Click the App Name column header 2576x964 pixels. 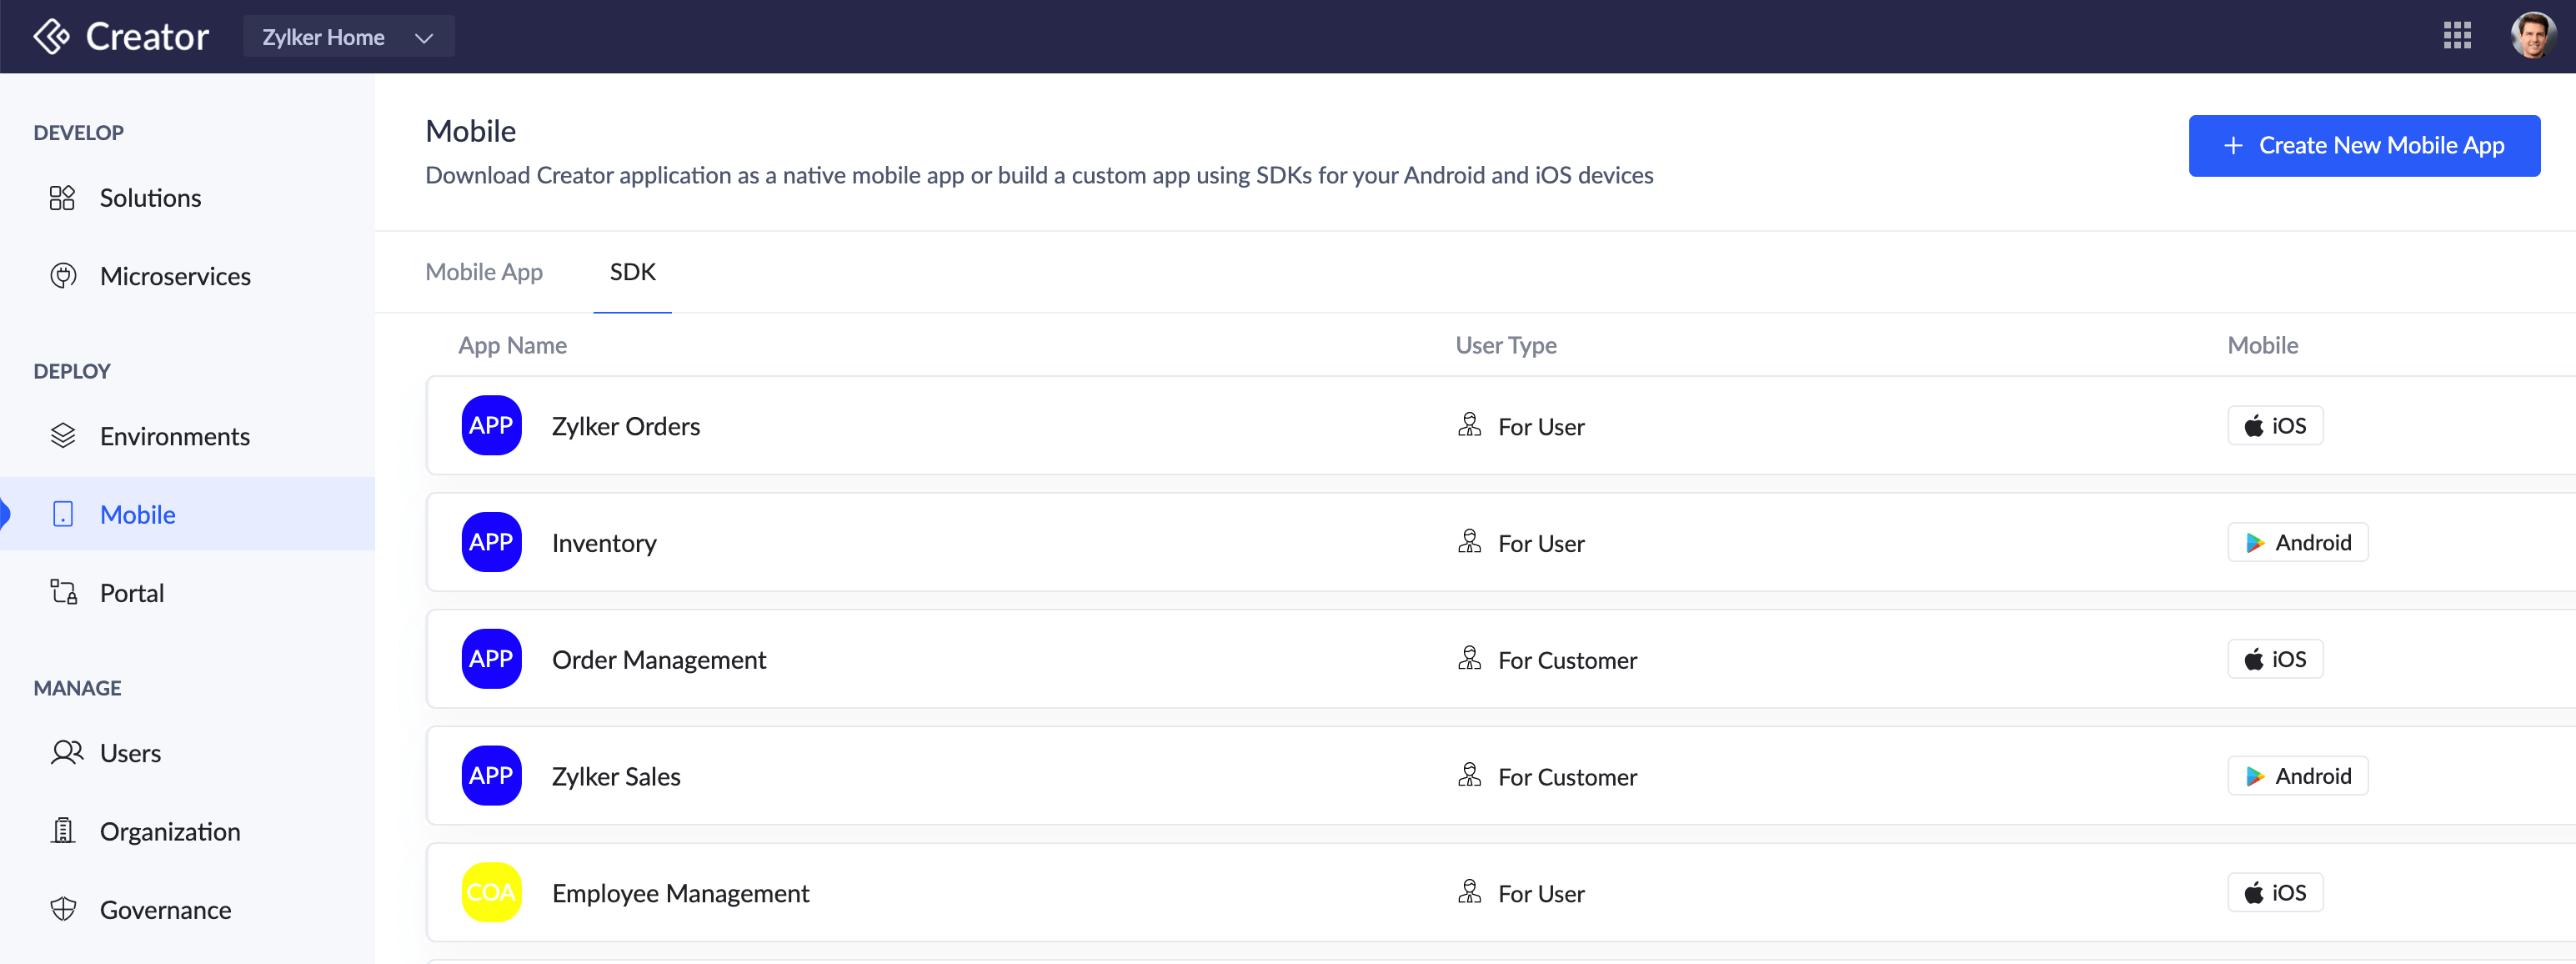(512, 345)
